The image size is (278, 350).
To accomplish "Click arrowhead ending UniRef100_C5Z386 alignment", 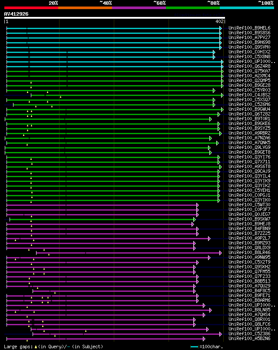I will [221, 334].
